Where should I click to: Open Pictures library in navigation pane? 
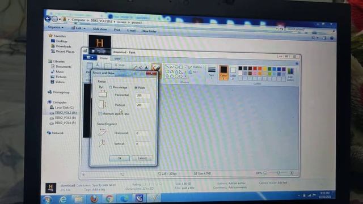click(x=59, y=76)
